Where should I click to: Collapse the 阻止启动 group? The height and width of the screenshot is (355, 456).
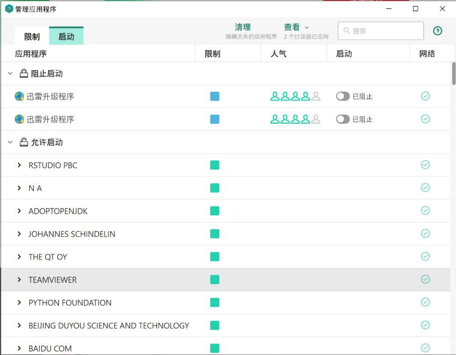(x=10, y=73)
